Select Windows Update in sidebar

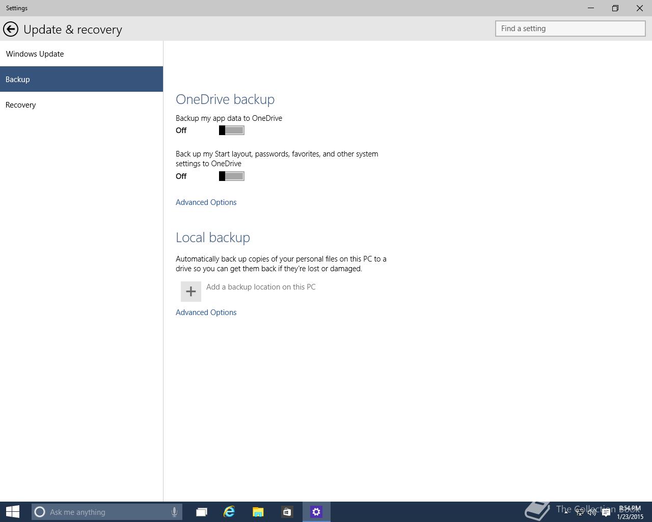81,54
